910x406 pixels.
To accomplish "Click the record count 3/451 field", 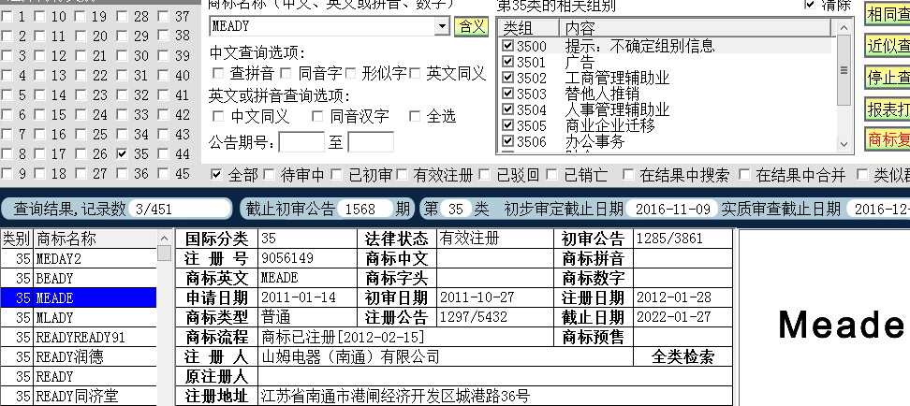I will point(180,209).
